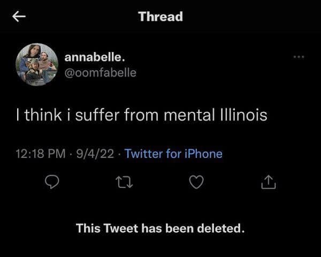Click the word Illinois in the tweet
Image resolution: width=321 pixels, height=257 pixels.
pyautogui.click(x=240, y=115)
